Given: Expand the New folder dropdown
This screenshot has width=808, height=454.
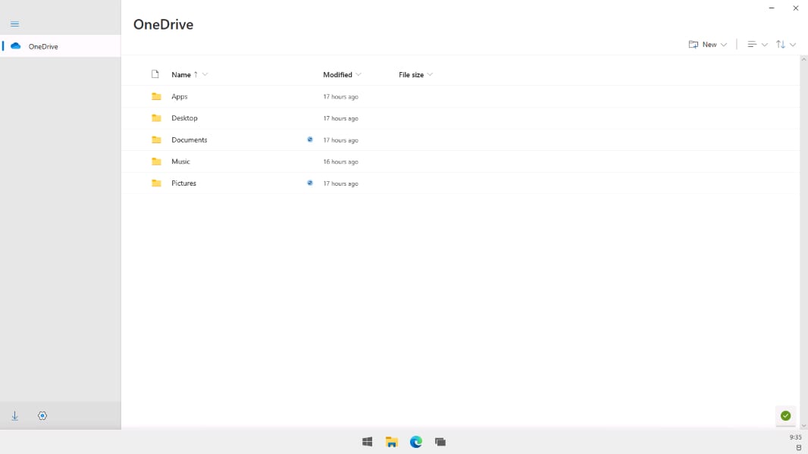Looking at the screenshot, I should 707,45.
